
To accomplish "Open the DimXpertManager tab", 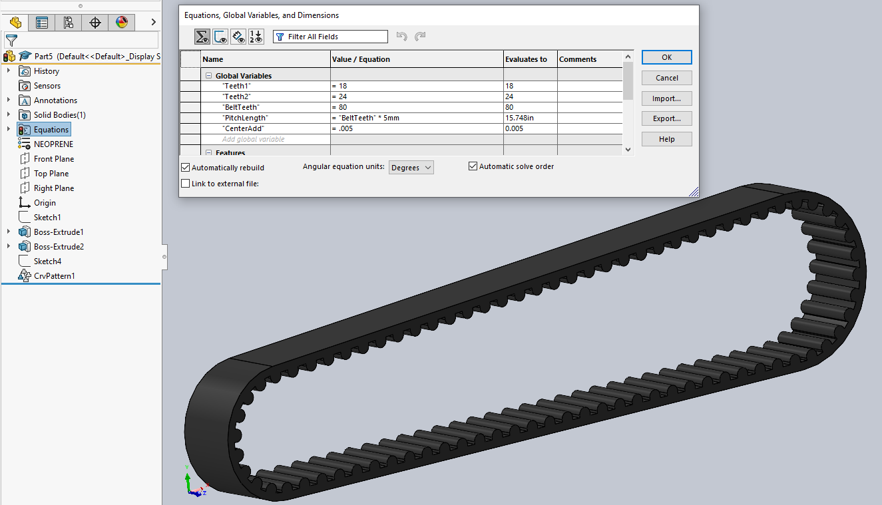I will (95, 23).
